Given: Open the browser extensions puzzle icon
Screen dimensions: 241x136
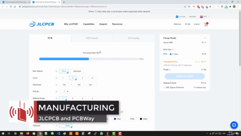Looking at the screenshot, I should tap(230, 7).
